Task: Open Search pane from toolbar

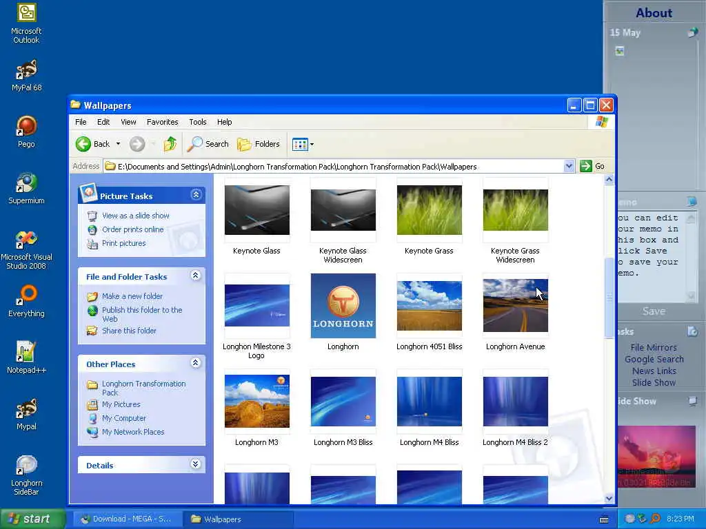Action: point(208,144)
